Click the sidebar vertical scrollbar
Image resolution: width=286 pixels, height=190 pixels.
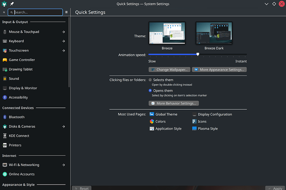[69, 52]
